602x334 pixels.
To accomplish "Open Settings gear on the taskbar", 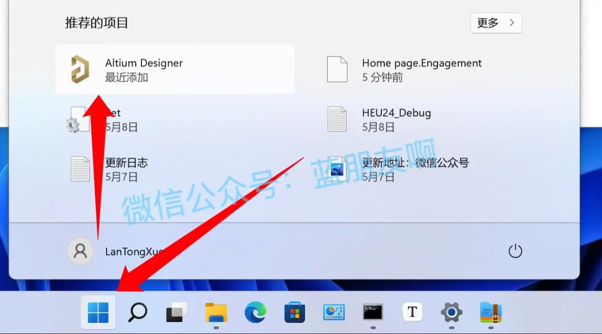I will [451, 312].
